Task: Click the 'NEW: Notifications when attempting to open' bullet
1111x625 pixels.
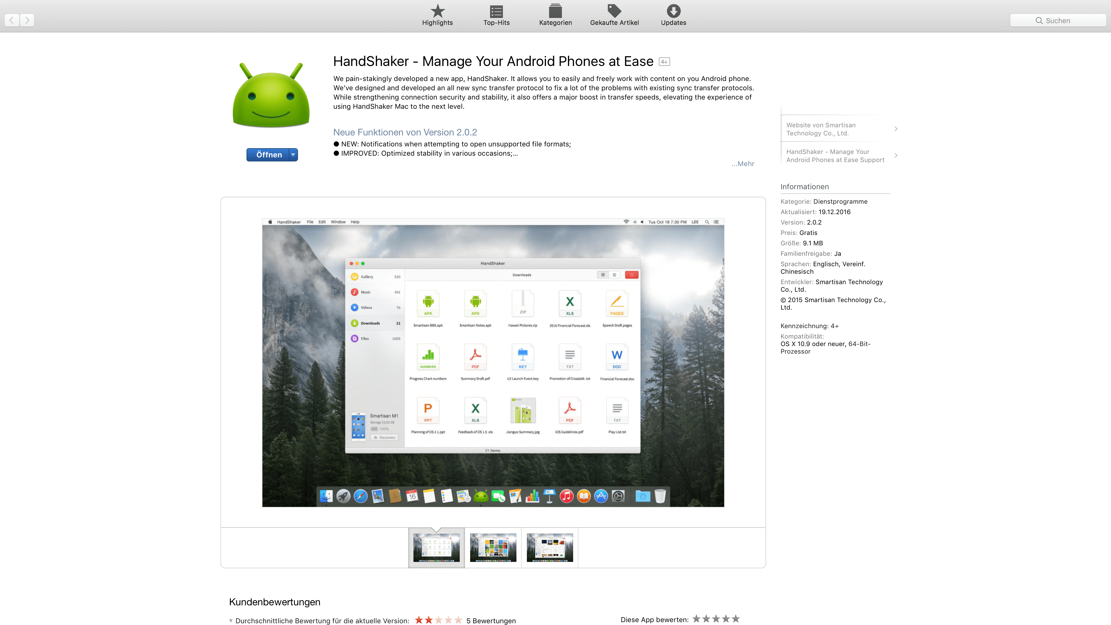Action: point(452,144)
